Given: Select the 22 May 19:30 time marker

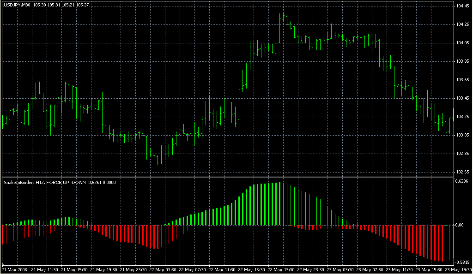Looking at the screenshot, I should [282, 269].
